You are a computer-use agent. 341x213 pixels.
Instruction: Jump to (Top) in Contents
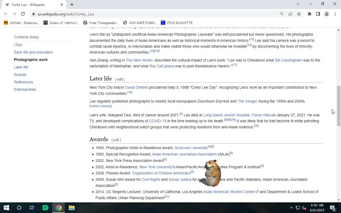click(x=18, y=45)
